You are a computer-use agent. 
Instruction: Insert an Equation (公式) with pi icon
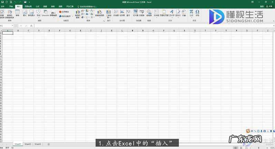[191, 13]
